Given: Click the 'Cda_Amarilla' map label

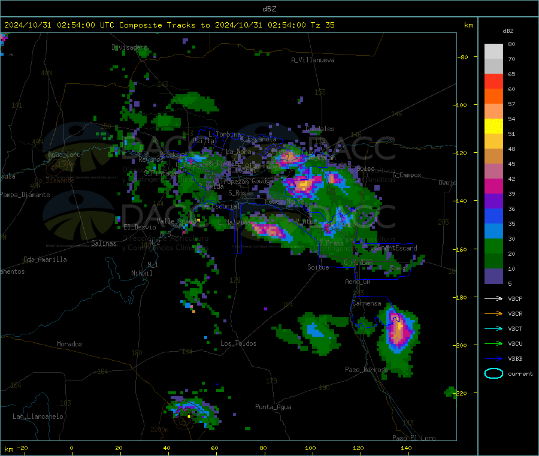Looking at the screenshot, I should [45, 259].
